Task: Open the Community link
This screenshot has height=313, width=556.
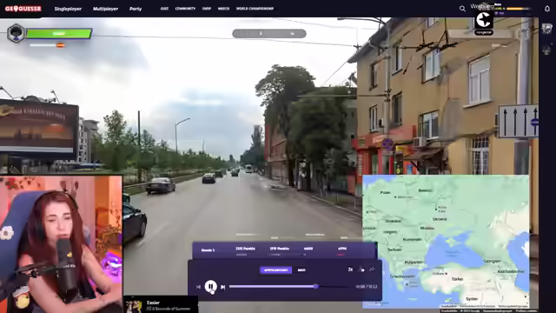Action: point(185,9)
